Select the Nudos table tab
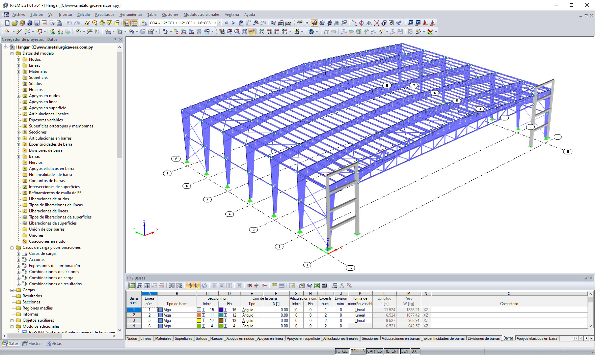The height and width of the screenshot is (355, 595). click(132, 338)
